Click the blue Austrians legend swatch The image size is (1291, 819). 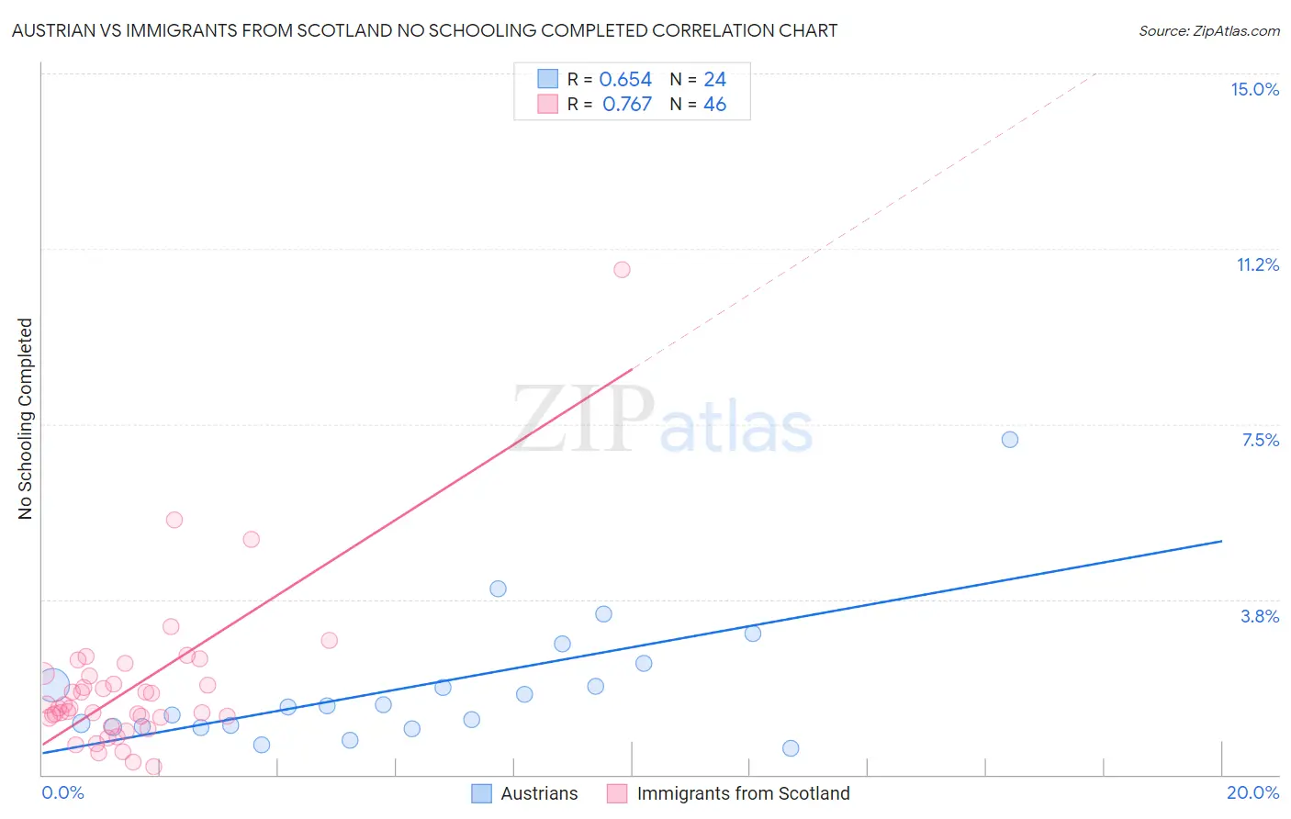[x=481, y=793]
